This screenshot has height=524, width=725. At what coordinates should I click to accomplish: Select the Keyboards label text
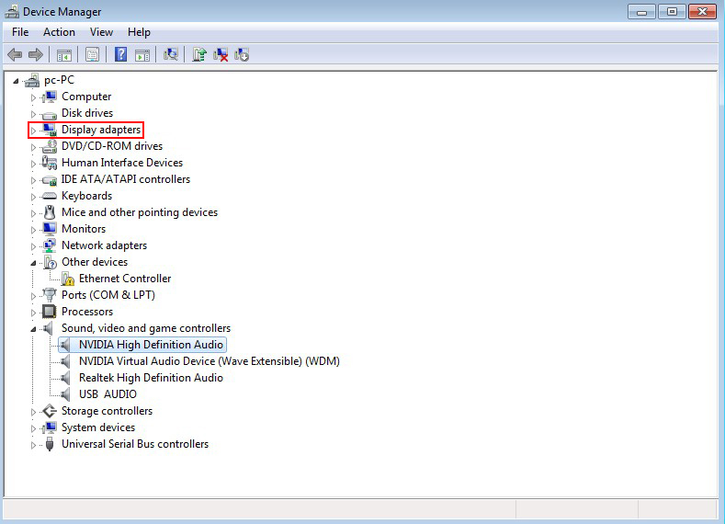coord(86,196)
